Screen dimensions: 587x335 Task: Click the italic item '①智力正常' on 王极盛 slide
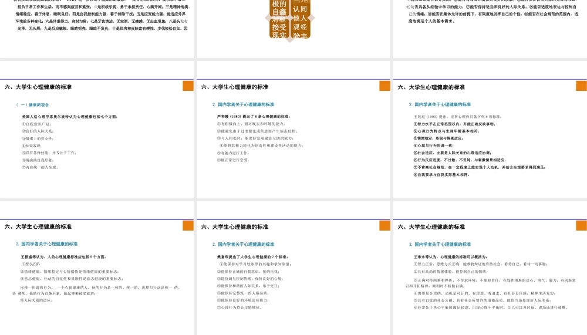coord(31,264)
